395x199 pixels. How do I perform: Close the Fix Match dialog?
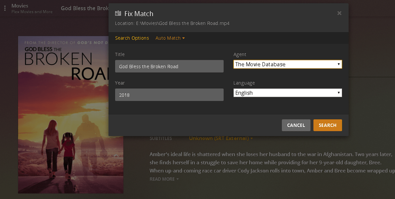(x=339, y=13)
